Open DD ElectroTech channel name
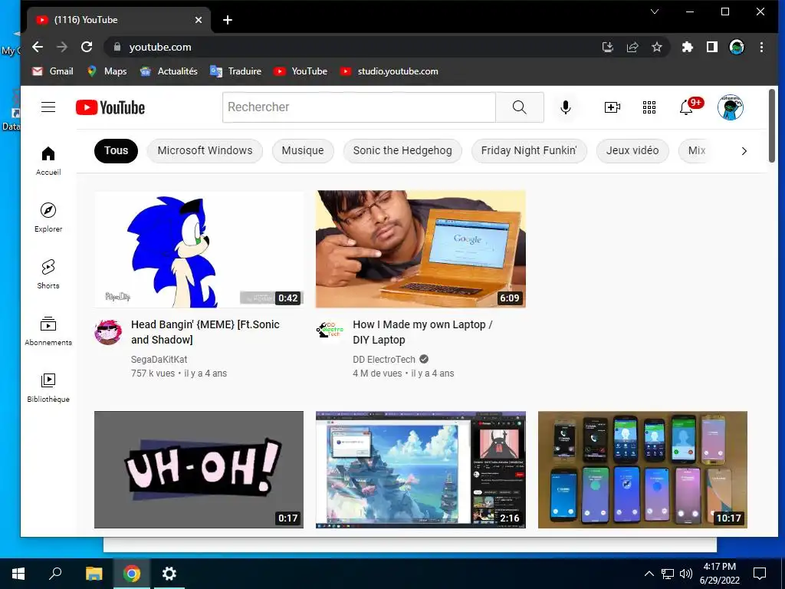Image resolution: width=785 pixels, height=589 pixels. pos(384,360)
